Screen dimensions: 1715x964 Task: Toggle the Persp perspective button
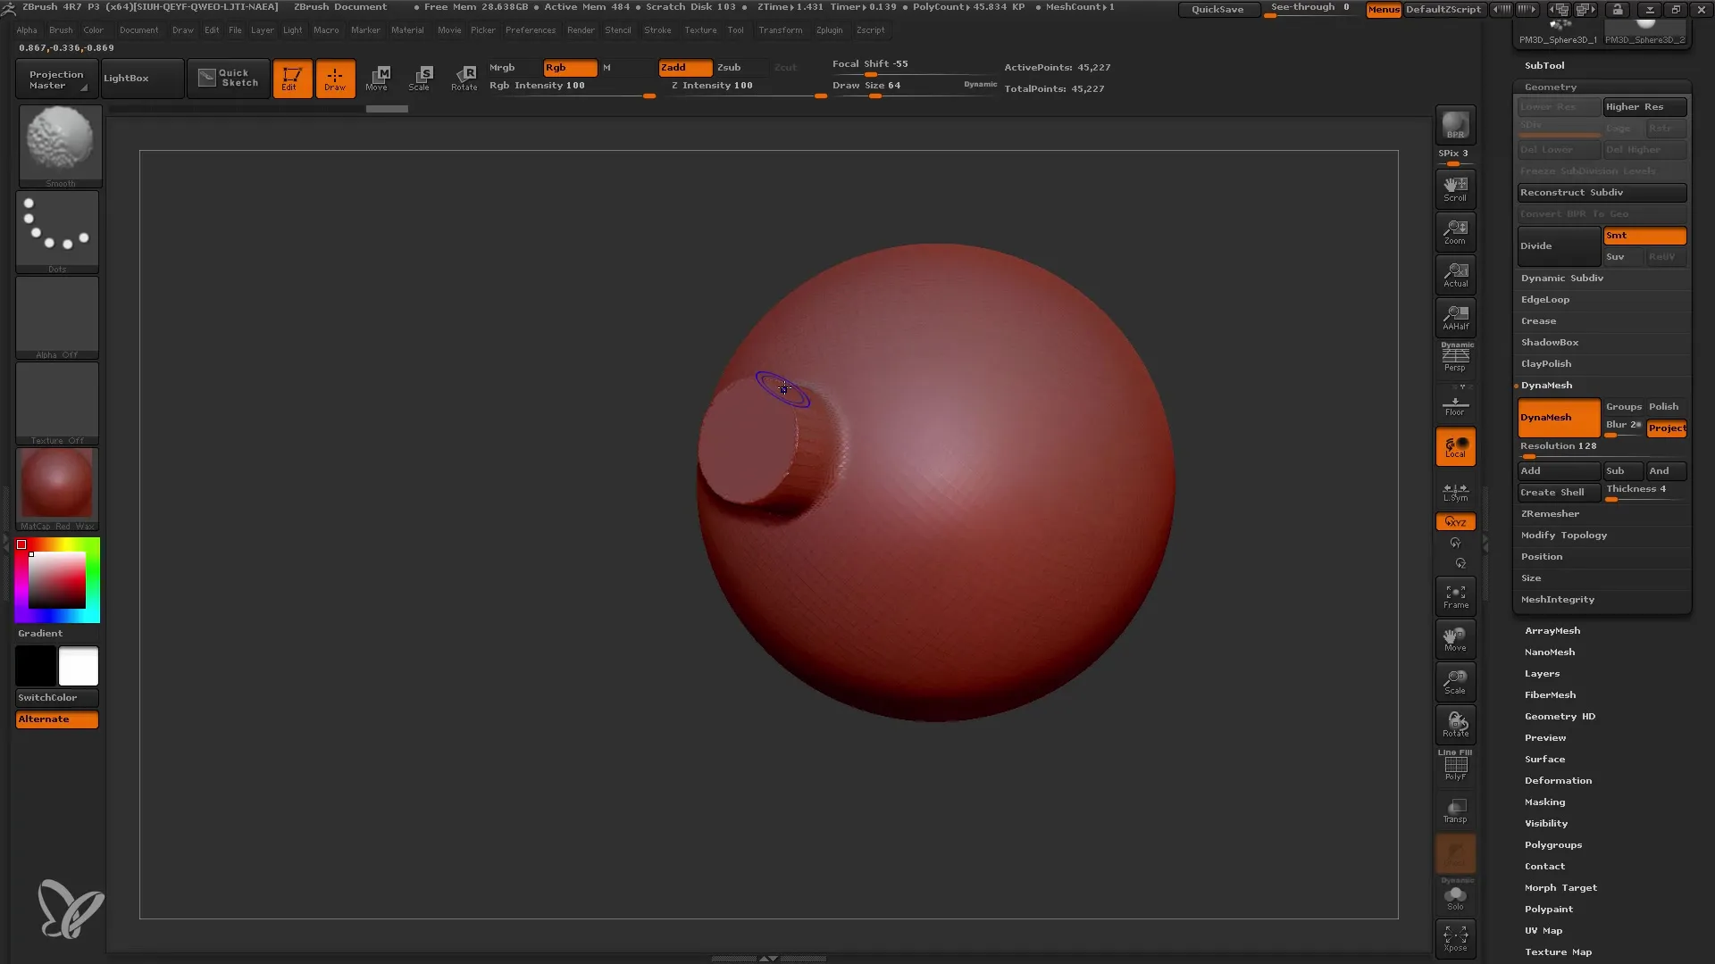(x=1455, y=357)
